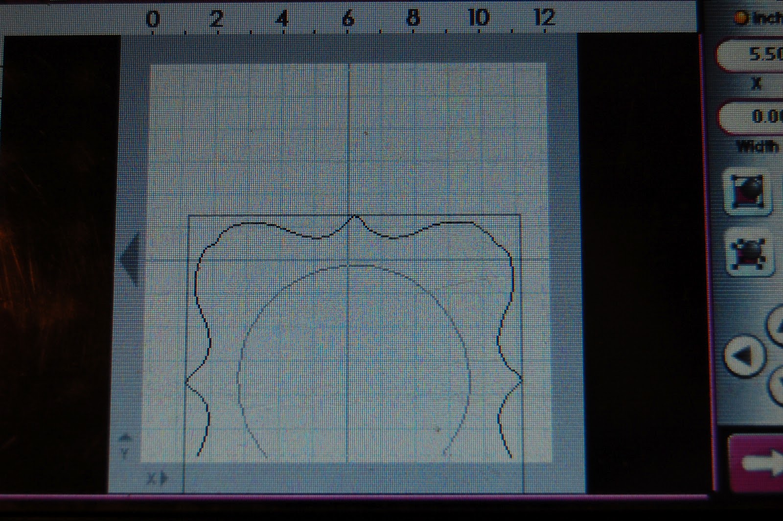Viewport: 783px width, 521px height.
Task: Click the 6 inch mark on the ruler
Action: tap(347, 19)
